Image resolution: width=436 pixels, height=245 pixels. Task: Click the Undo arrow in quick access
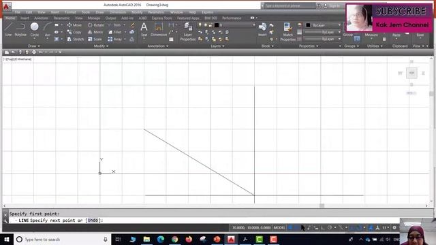41,52
